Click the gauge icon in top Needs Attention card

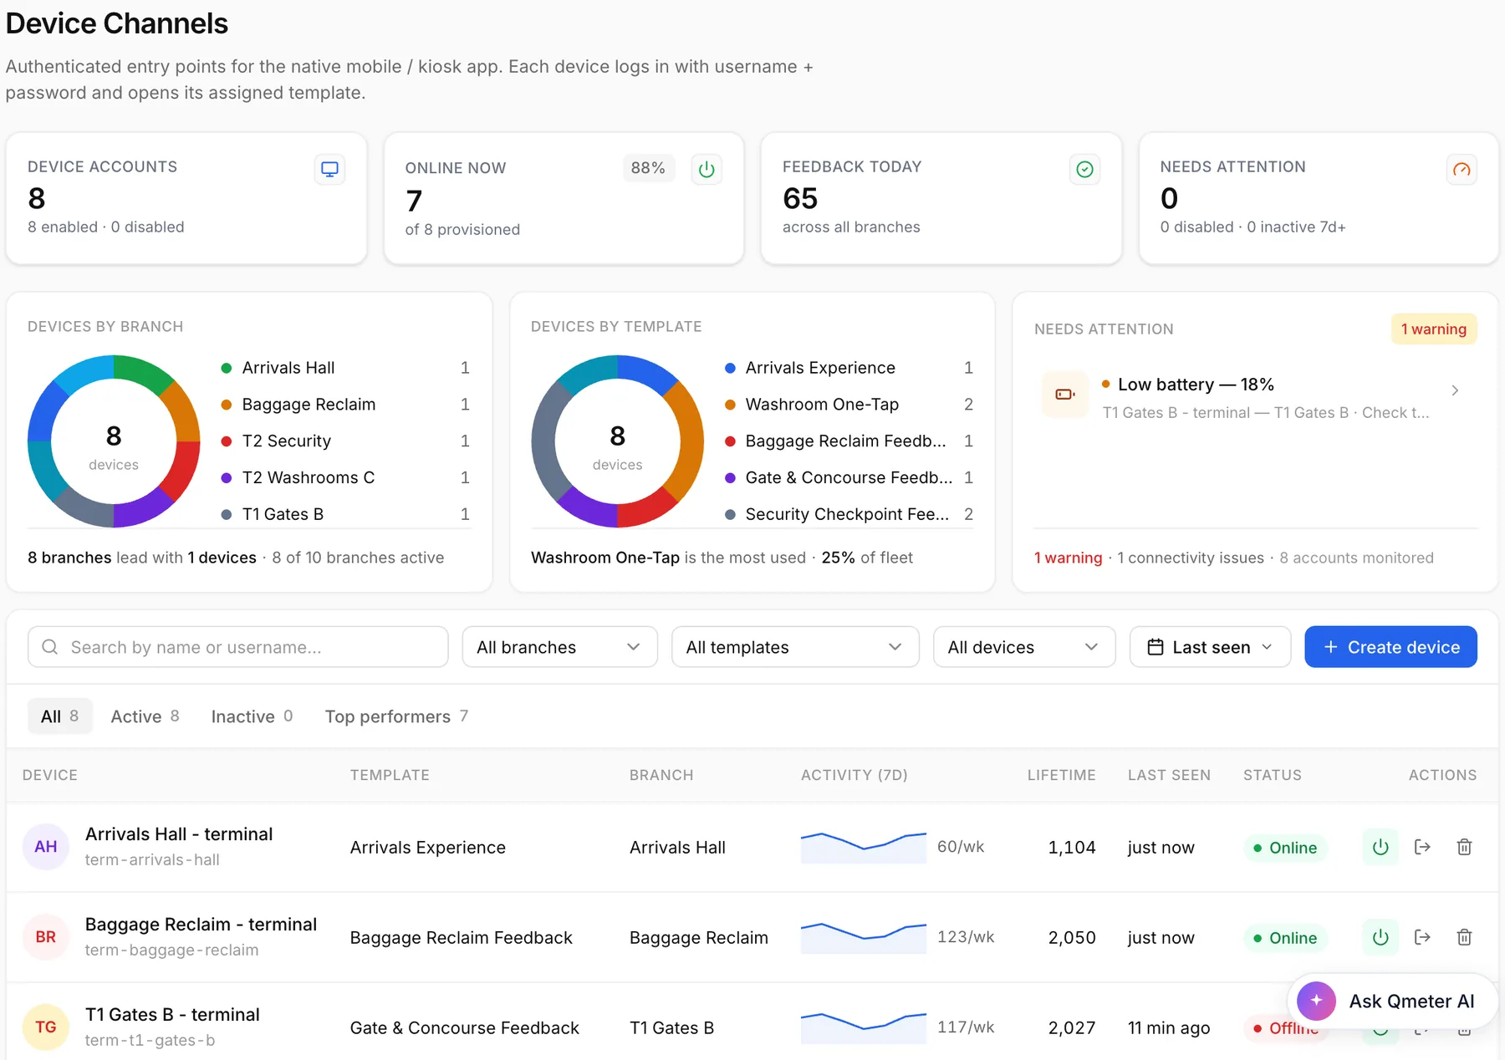[x=1462, y=169]
